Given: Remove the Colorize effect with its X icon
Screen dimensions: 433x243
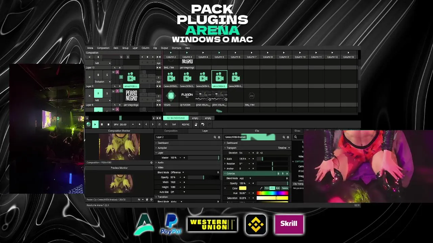Looking at the screenshot, I should [287, 173].
